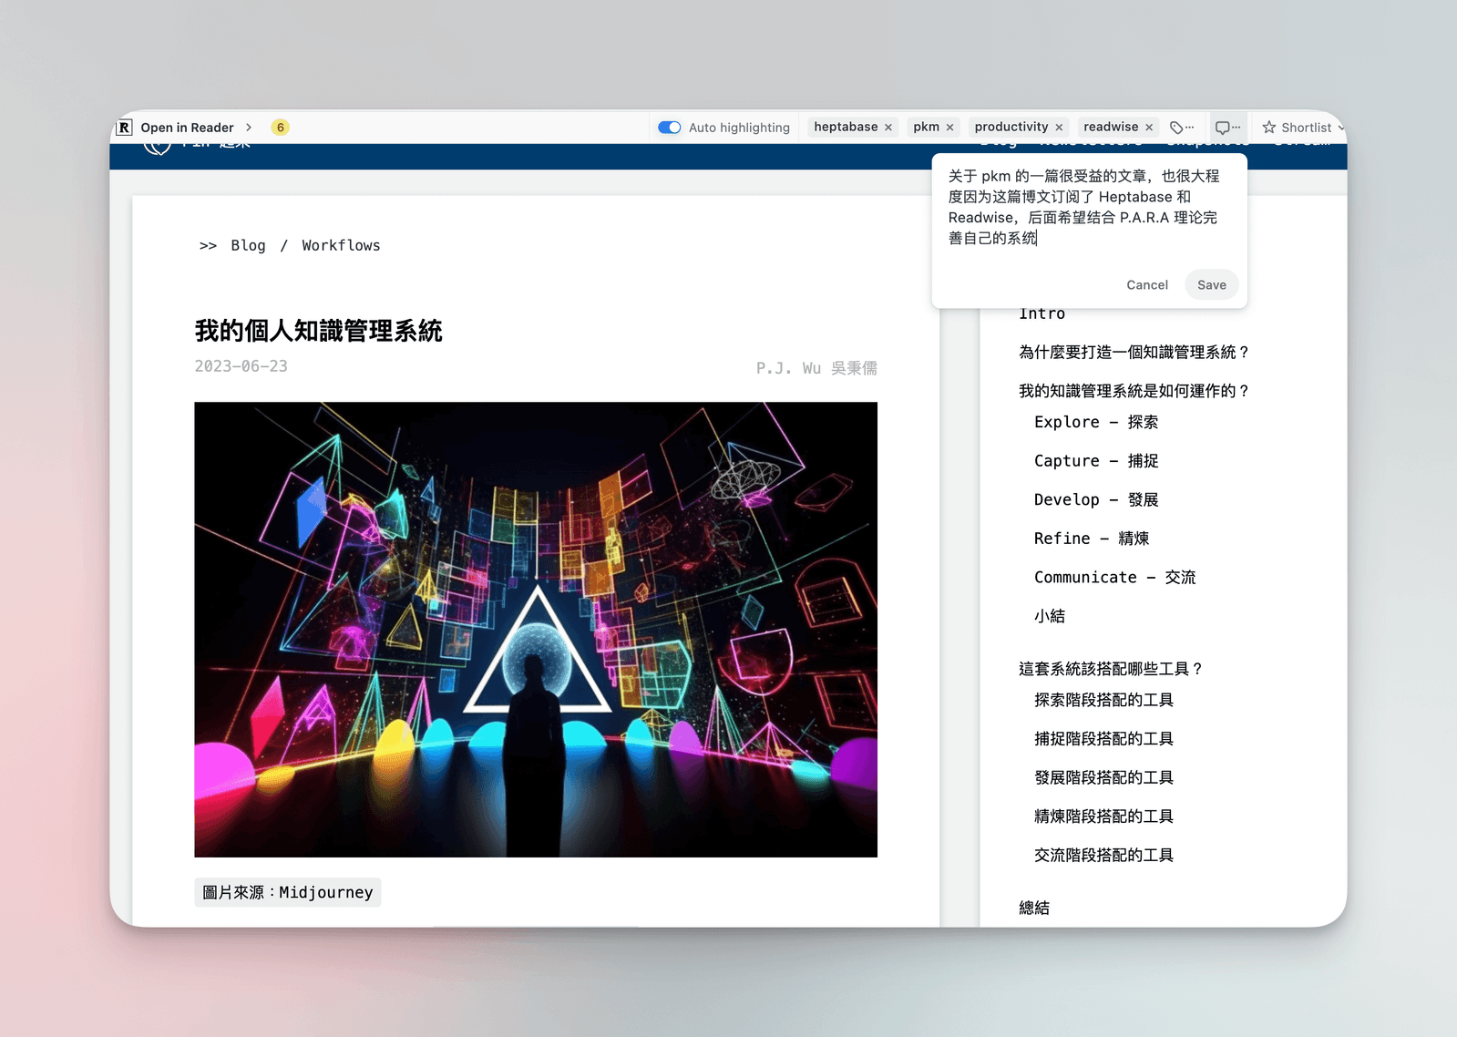
Task: Click inside the document note text field
Action: coord(1089,207)
